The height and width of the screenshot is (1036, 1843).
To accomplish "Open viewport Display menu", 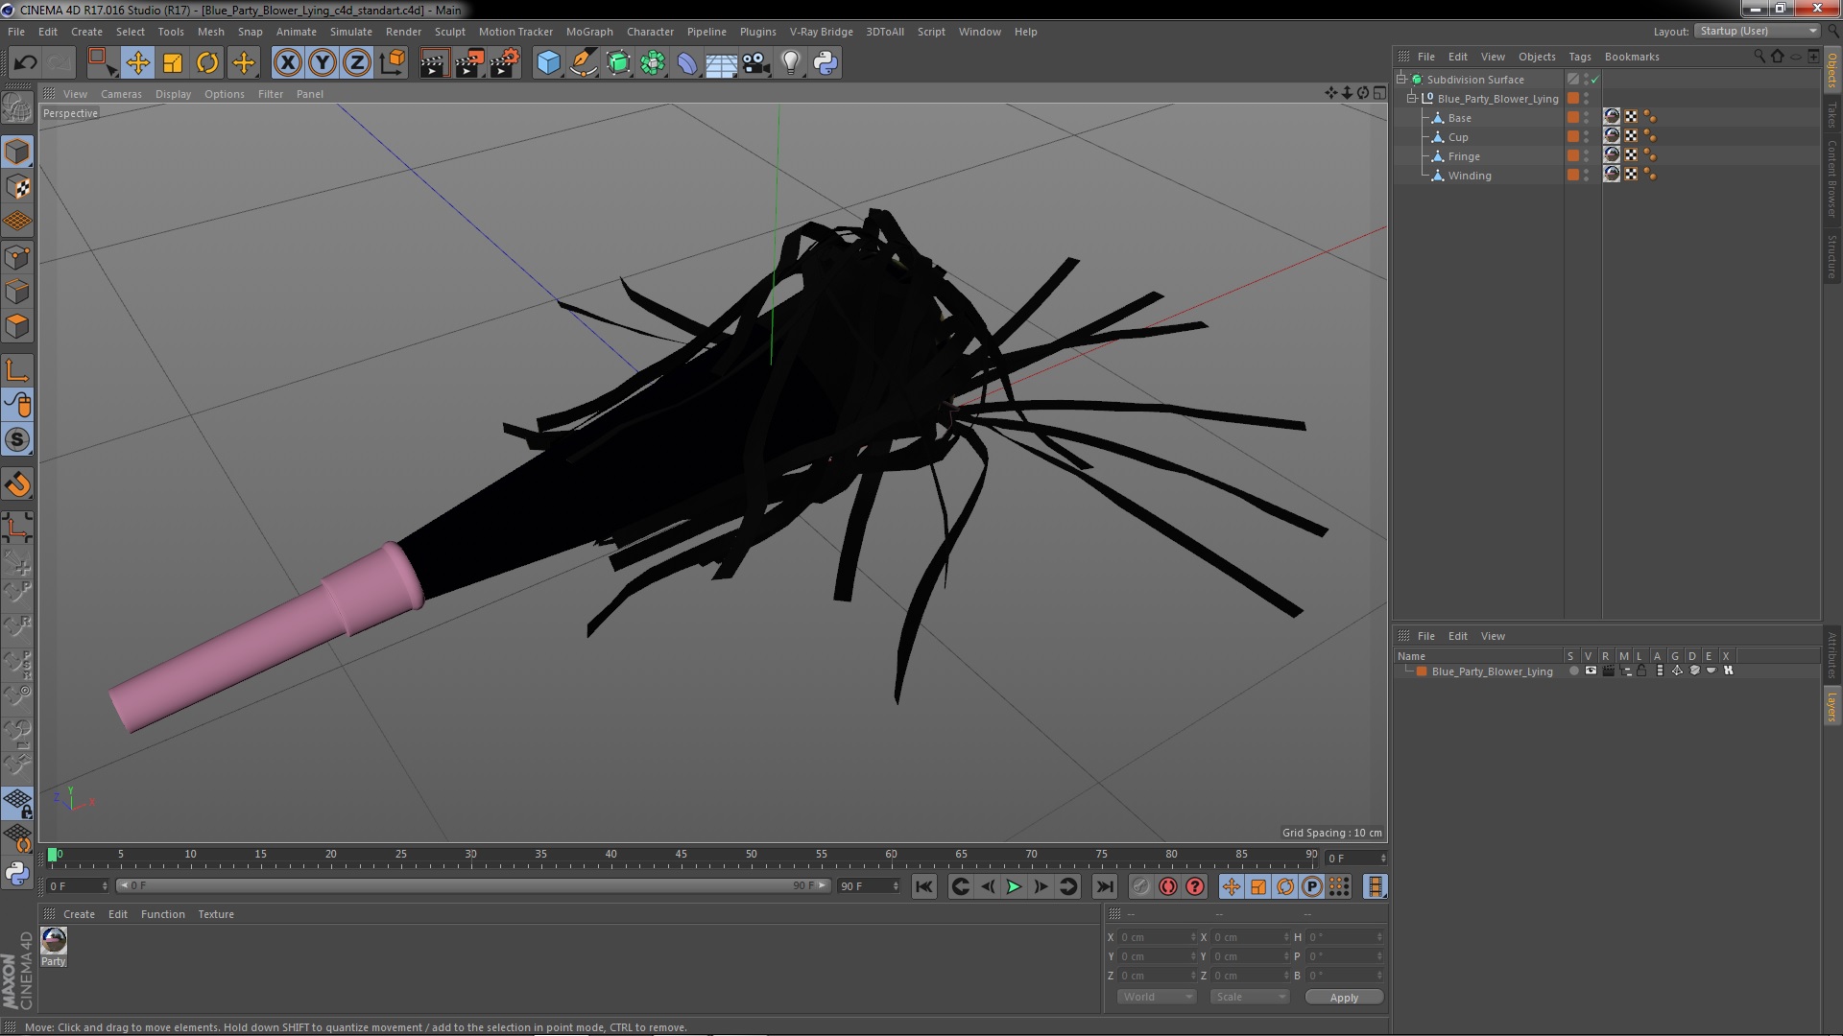I will point(173,94).
